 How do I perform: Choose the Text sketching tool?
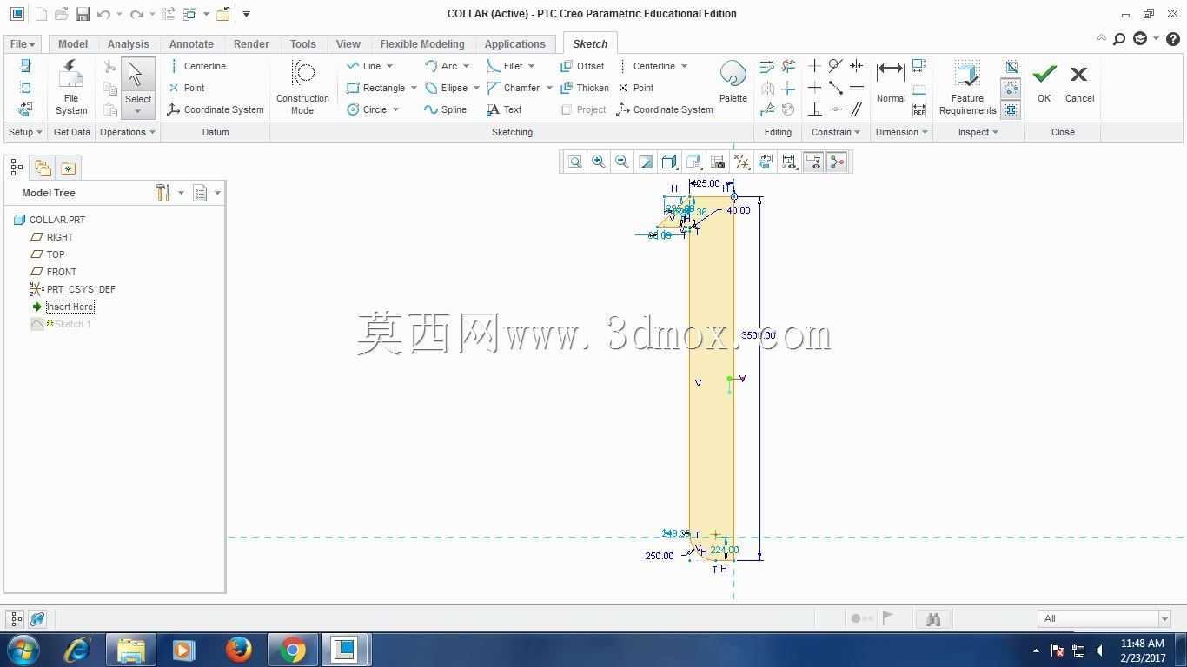pos(504,109)
